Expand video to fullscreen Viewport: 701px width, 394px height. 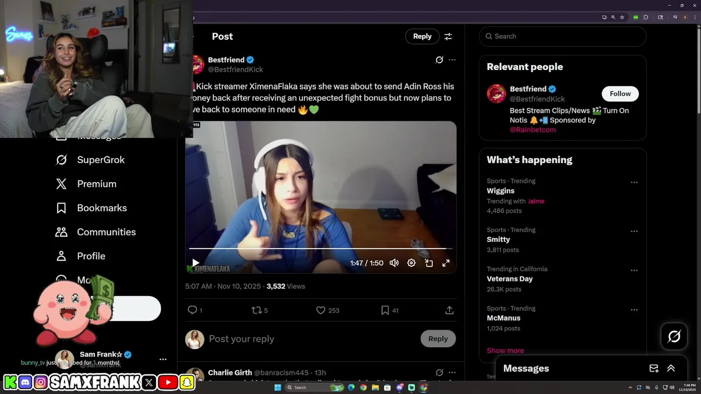(446, 263)
